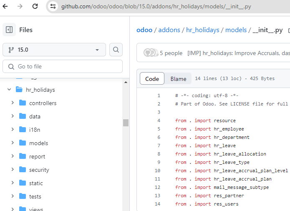This screenshot has height=211, width=290.
Task: Expand the controllers folder chevron
Action: (x=13, y=103)
